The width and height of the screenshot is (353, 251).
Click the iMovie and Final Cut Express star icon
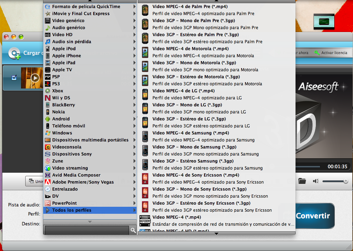48,14
